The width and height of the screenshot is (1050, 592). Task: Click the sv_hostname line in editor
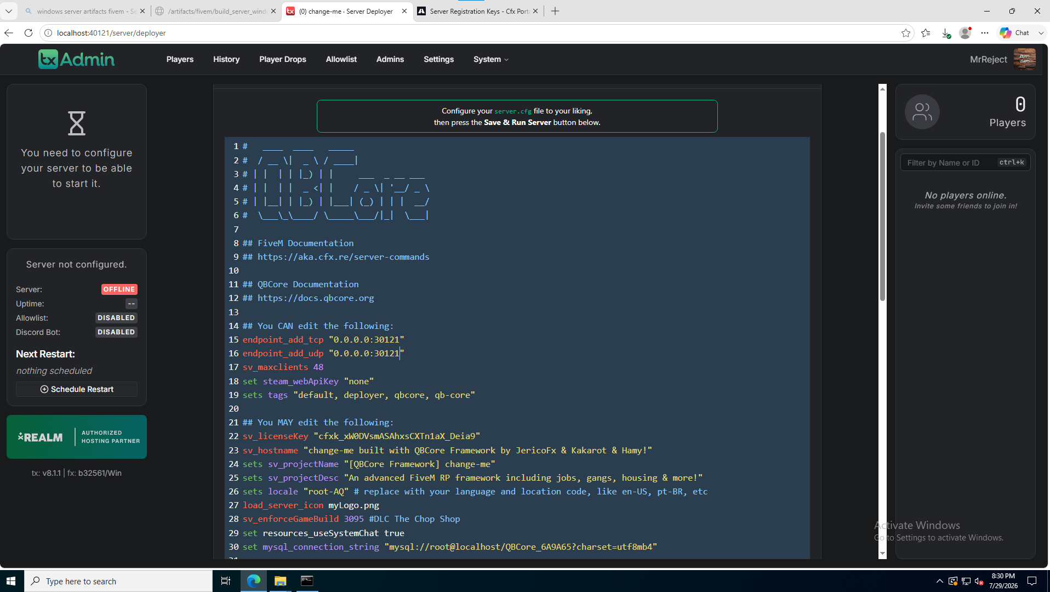click(x=447, y=451)
